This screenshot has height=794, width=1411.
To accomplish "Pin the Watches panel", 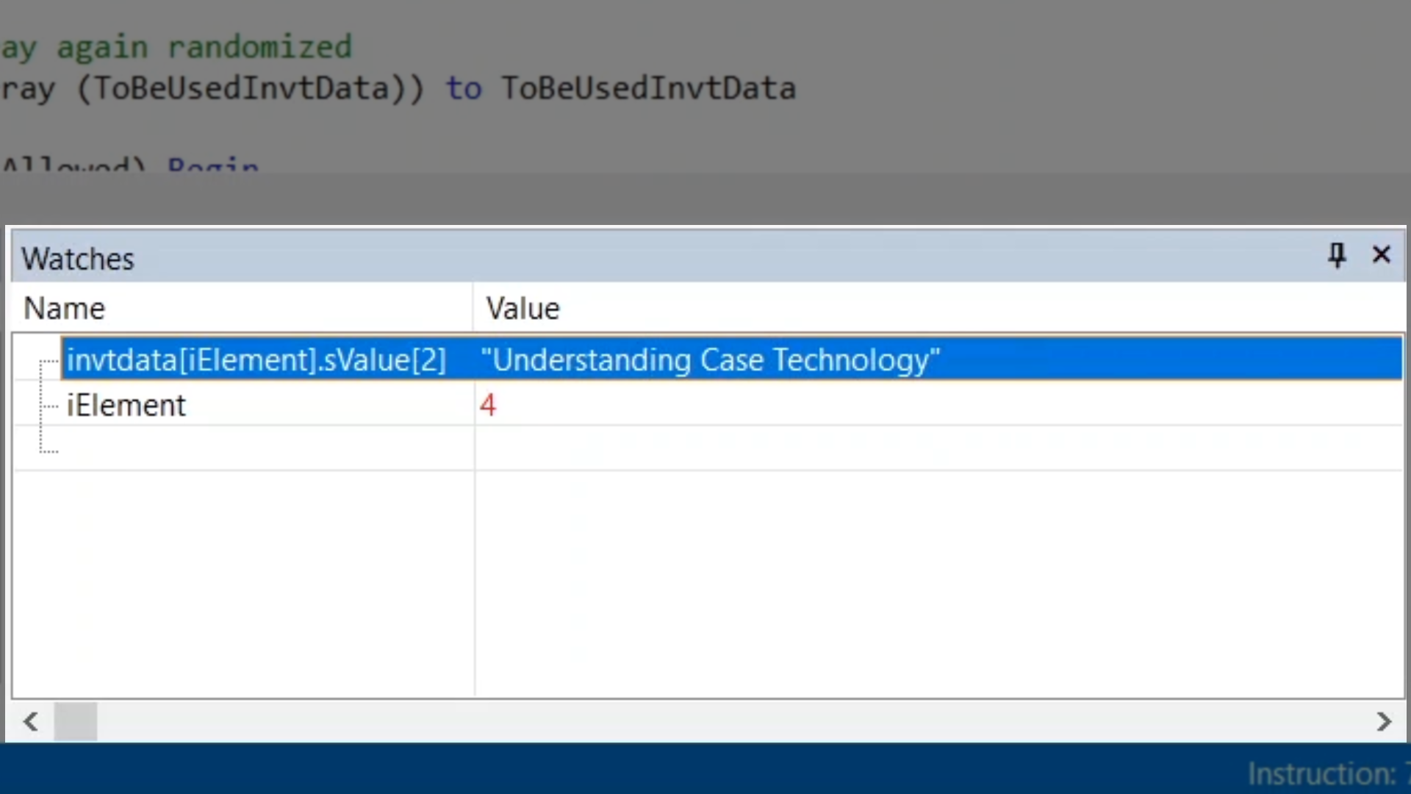I will pos(1336,256).
